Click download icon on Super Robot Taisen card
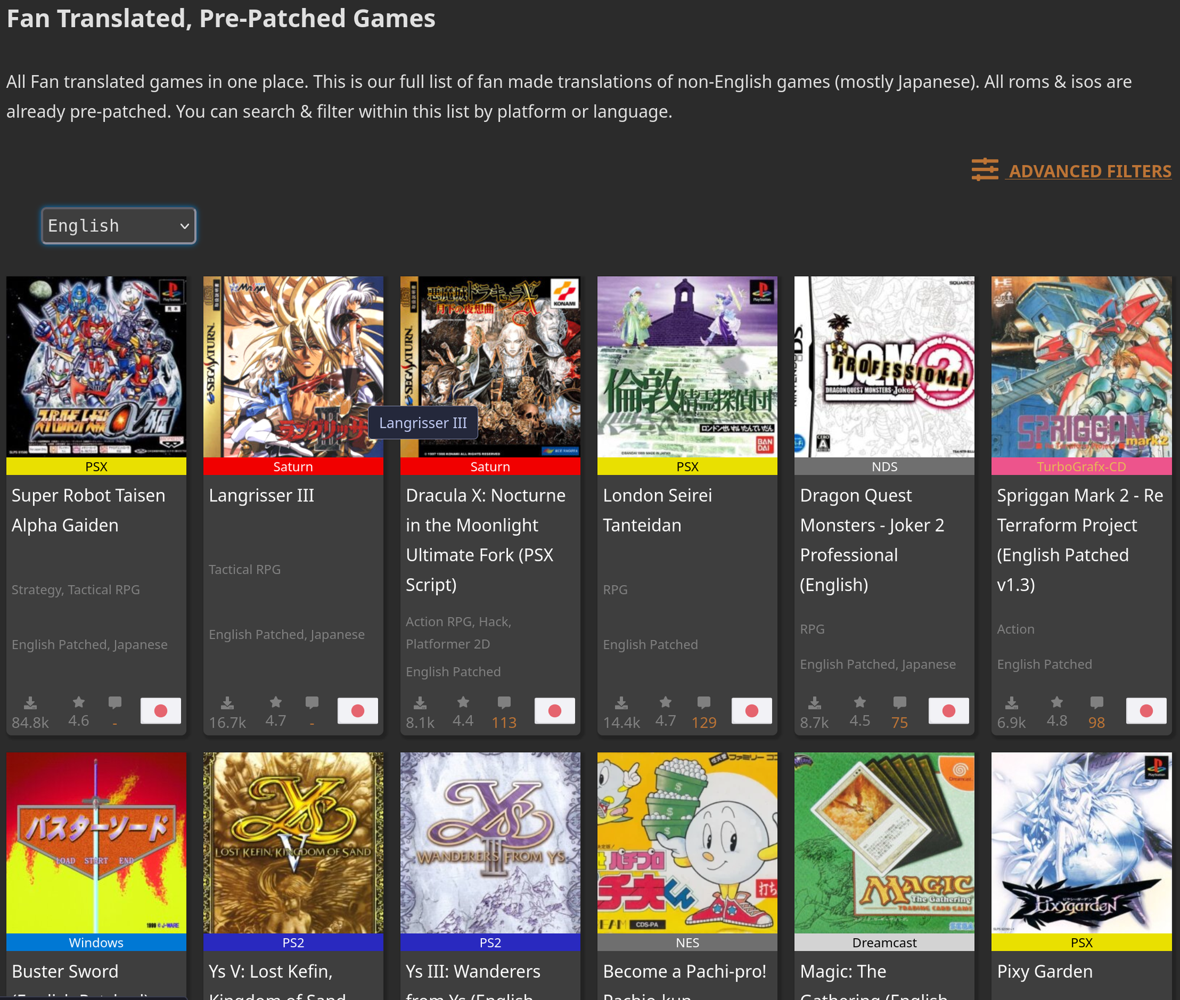1180x1000 pixels. 30,703
